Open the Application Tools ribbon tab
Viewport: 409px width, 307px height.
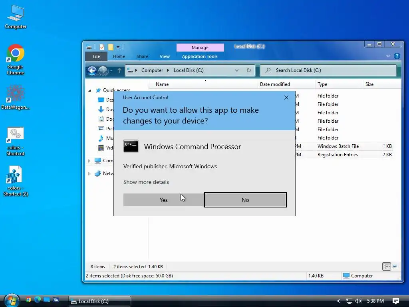tap(200, 56)
